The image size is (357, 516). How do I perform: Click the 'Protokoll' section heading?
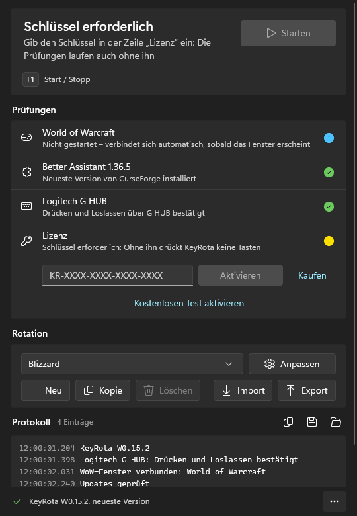tap(31, 422)
